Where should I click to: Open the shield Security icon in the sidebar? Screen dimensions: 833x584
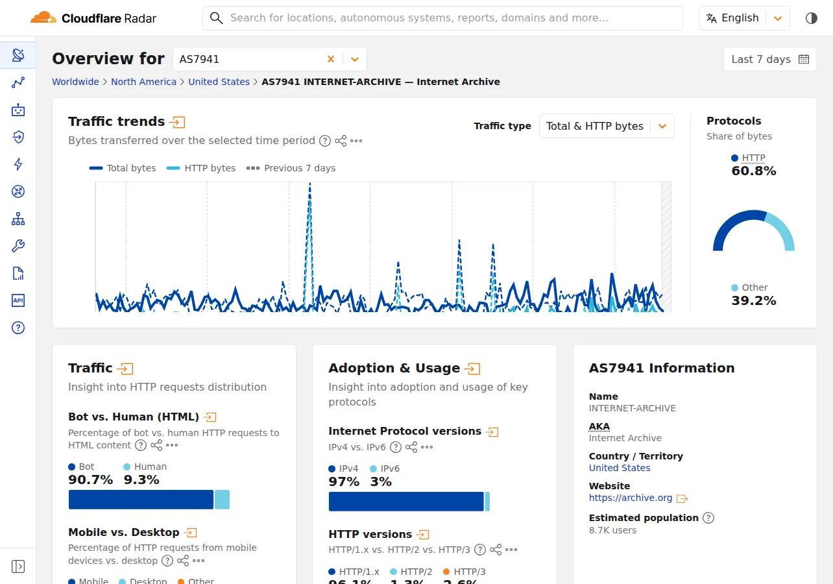click(18, 137)
